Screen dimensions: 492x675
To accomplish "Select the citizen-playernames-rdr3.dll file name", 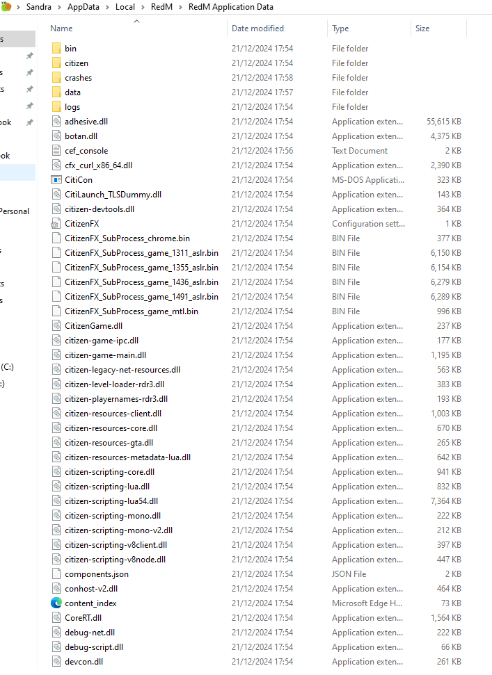I will point(116,399).
